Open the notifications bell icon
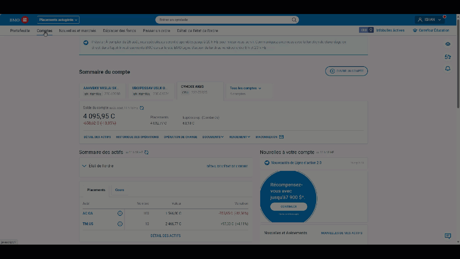Image resolution: width=460 pixels, height=259 pixels. coord(448,69)
